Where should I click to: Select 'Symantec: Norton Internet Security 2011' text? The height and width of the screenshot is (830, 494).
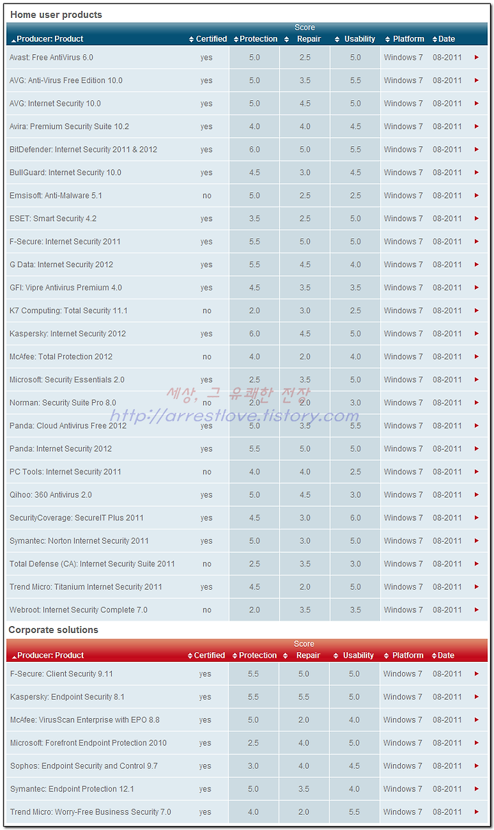[79, 541]
